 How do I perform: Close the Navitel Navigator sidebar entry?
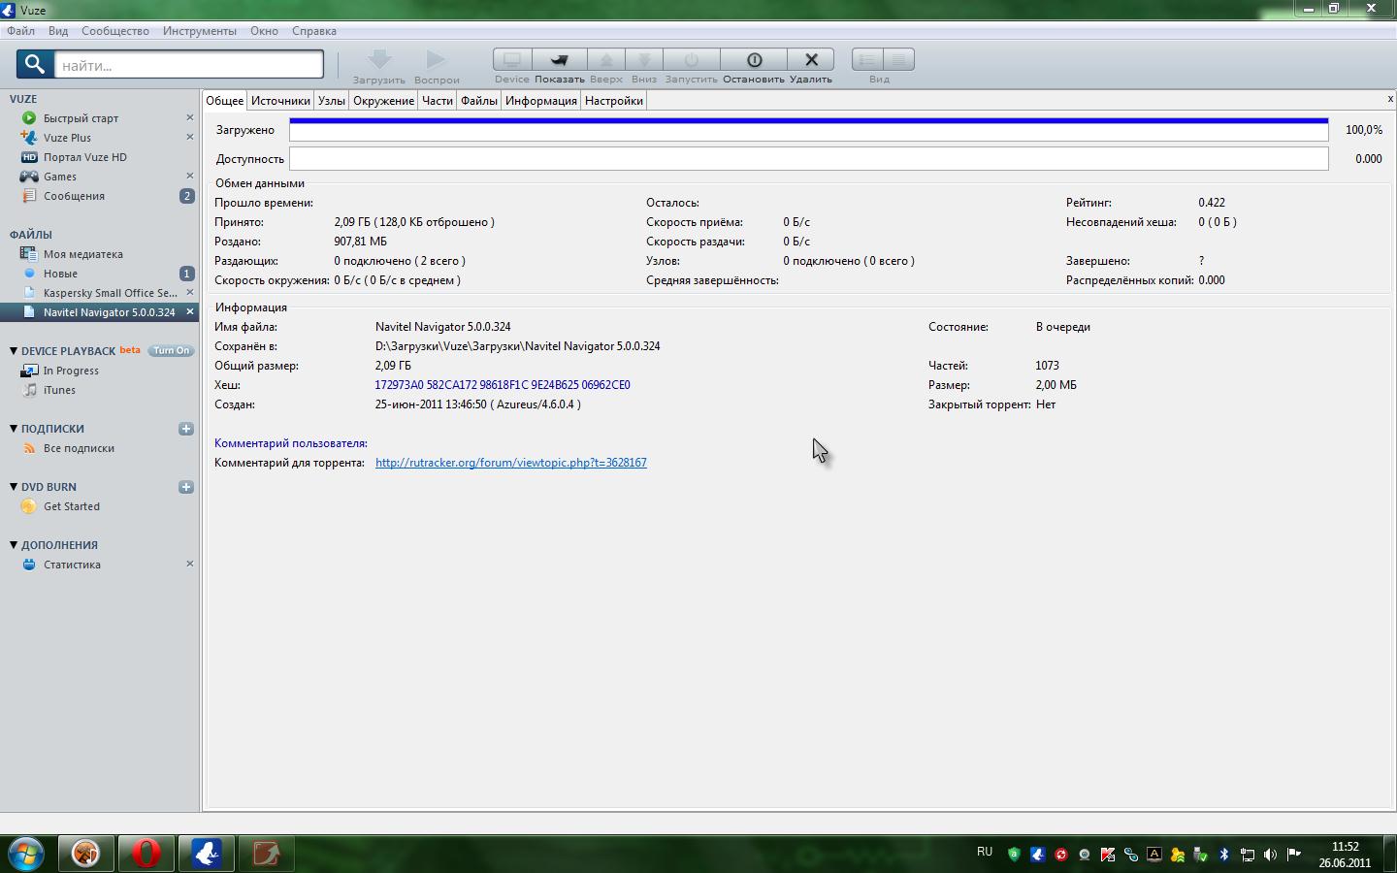tap(190, 311)
